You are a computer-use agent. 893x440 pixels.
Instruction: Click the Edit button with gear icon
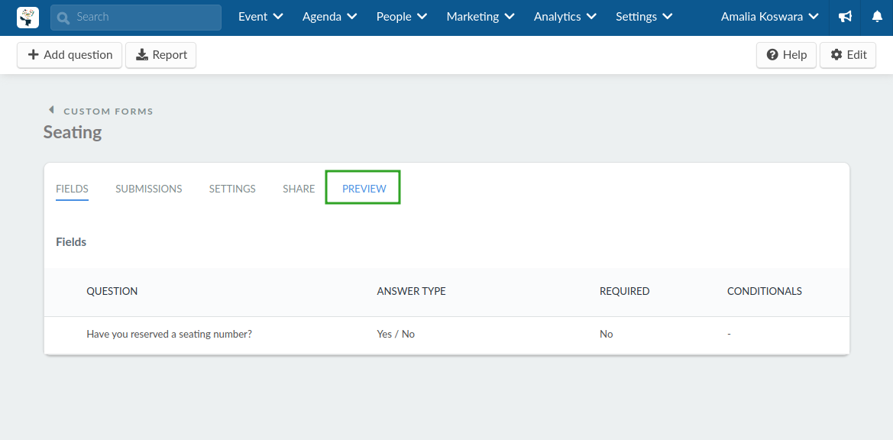pos(848,55)
